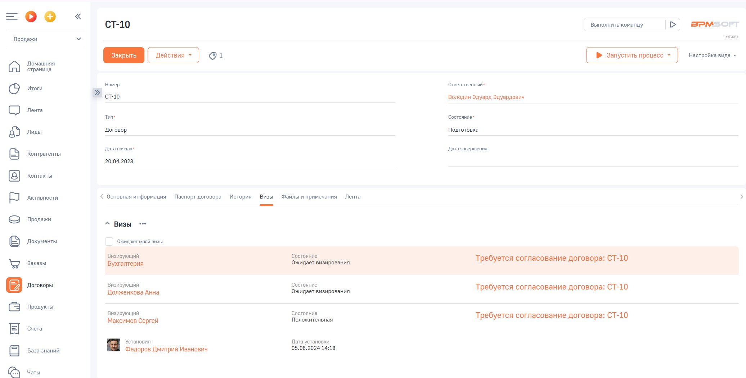Click the Закрыть button
The image size is (746, 378).
(x=123, y=55)
